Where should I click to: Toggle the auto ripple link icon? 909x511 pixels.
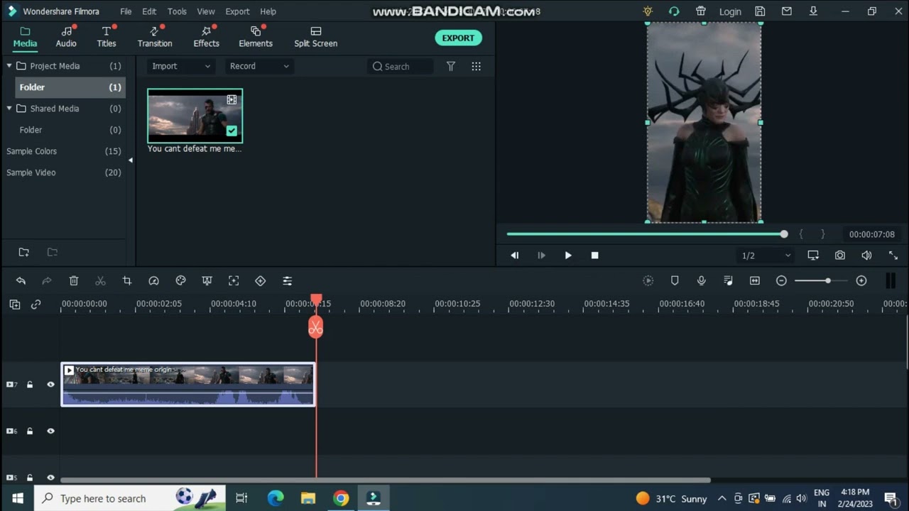pos(36,304)
